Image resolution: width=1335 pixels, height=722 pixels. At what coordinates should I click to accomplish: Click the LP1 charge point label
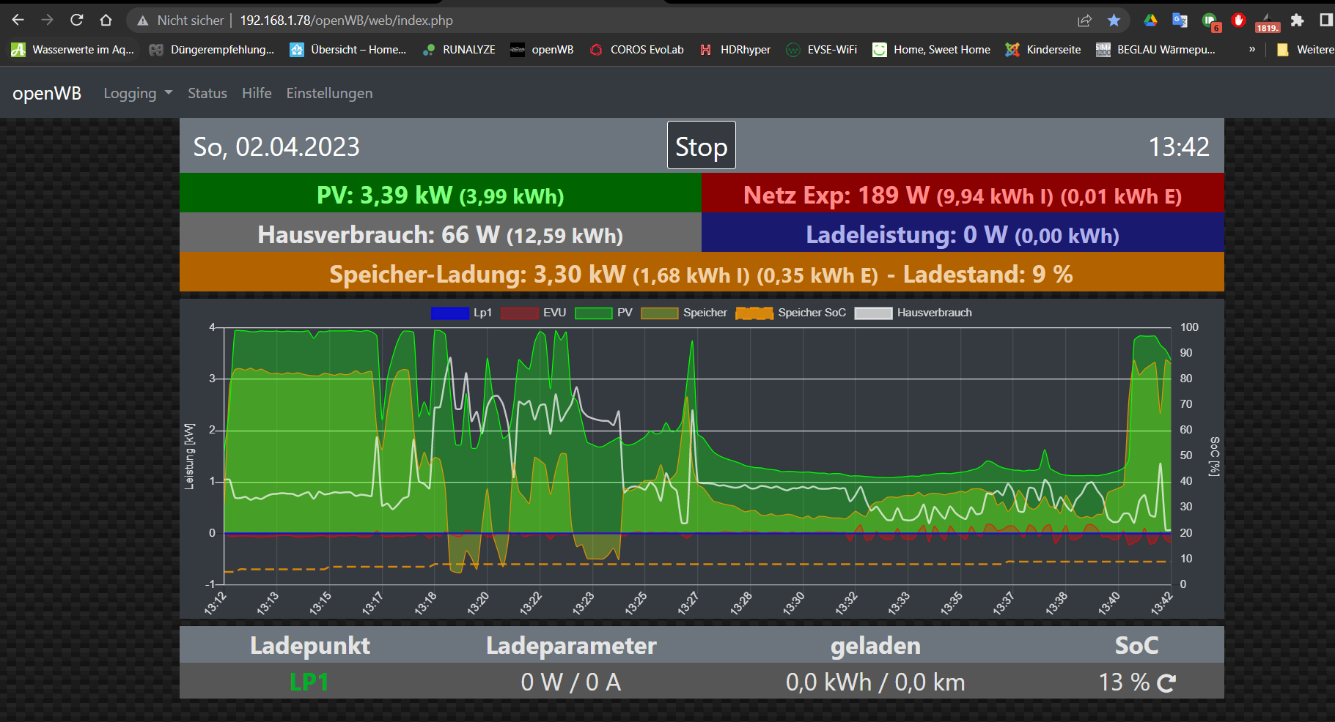309,682
